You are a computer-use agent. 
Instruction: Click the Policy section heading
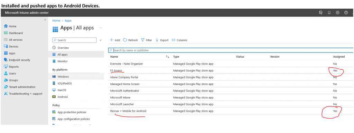(56, 105)
